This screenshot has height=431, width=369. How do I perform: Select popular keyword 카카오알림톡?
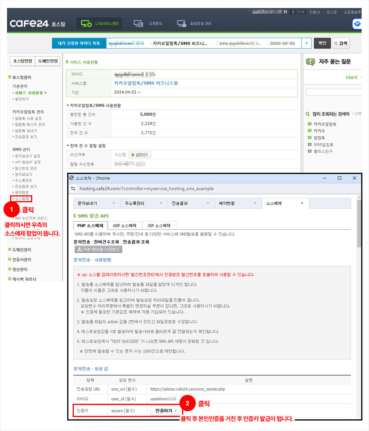(325, 124)
